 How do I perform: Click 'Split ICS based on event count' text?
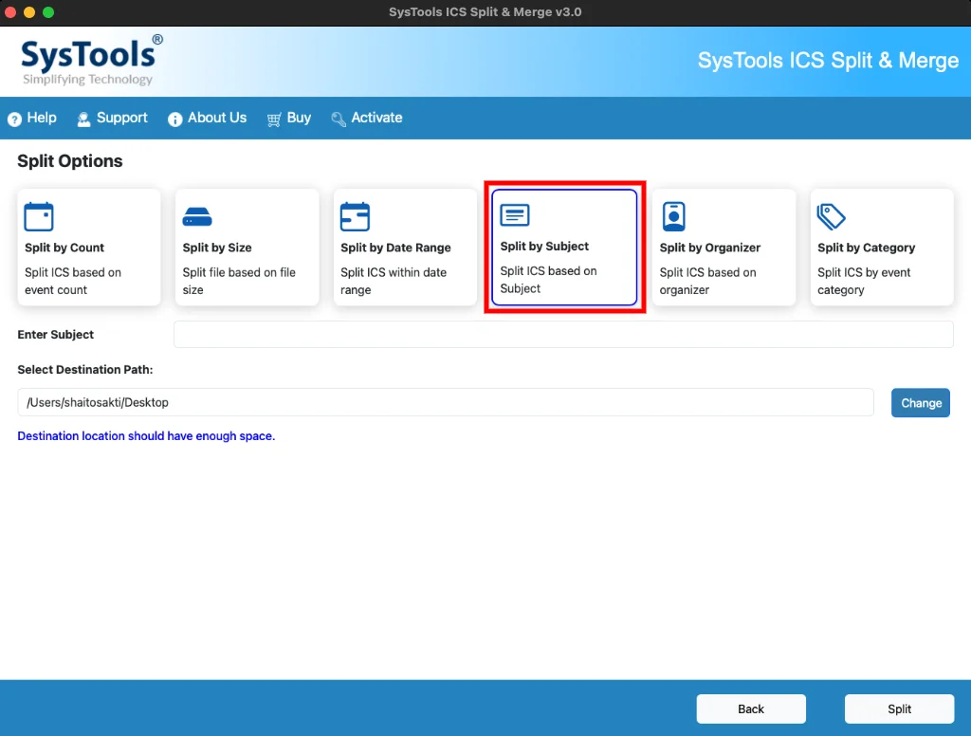tap(73, 282)
